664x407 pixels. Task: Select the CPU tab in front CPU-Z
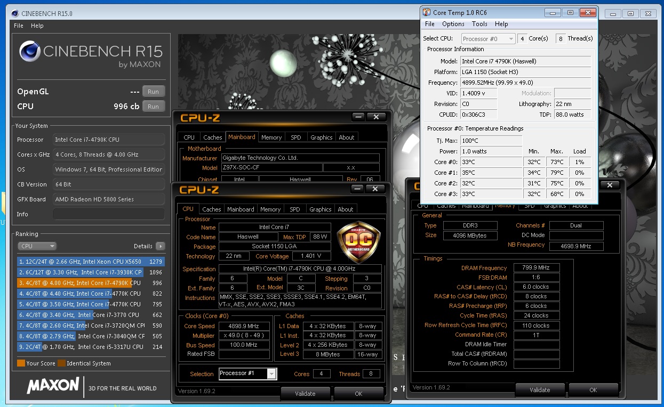(188, 209)
